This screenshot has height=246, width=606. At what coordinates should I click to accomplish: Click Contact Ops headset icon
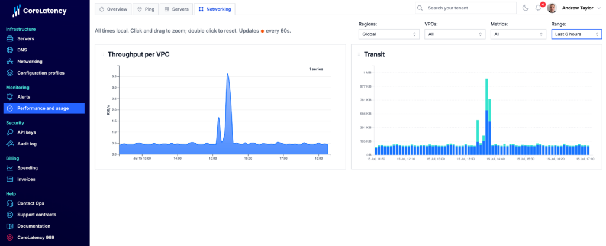[x=10, y=203]
